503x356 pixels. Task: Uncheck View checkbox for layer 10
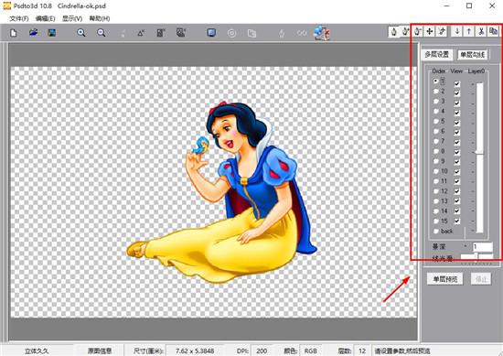pyautogui.click(x=456, y=172)
